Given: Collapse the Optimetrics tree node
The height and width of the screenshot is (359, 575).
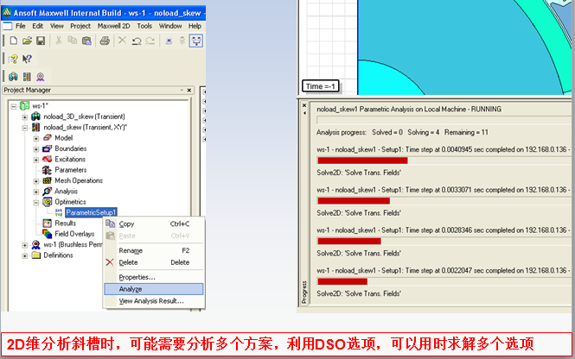Looking at the screenshot, I should 36,203.
